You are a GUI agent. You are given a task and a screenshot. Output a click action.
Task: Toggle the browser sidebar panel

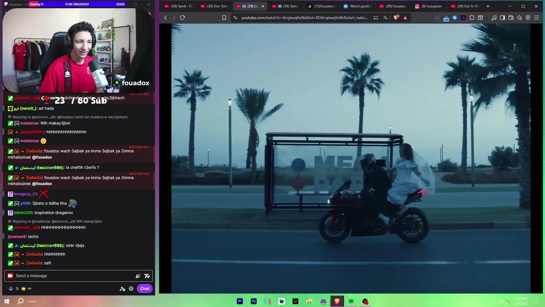(x=502, y=17)
